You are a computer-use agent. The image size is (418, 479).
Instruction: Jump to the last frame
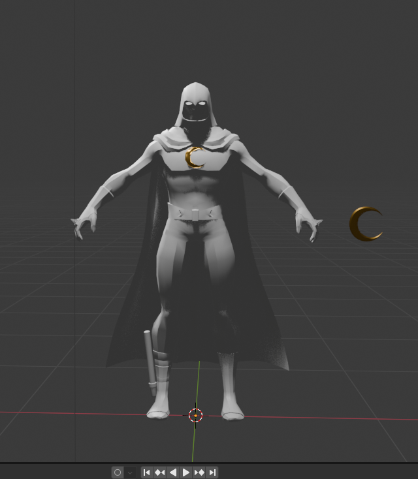[212, 472]
